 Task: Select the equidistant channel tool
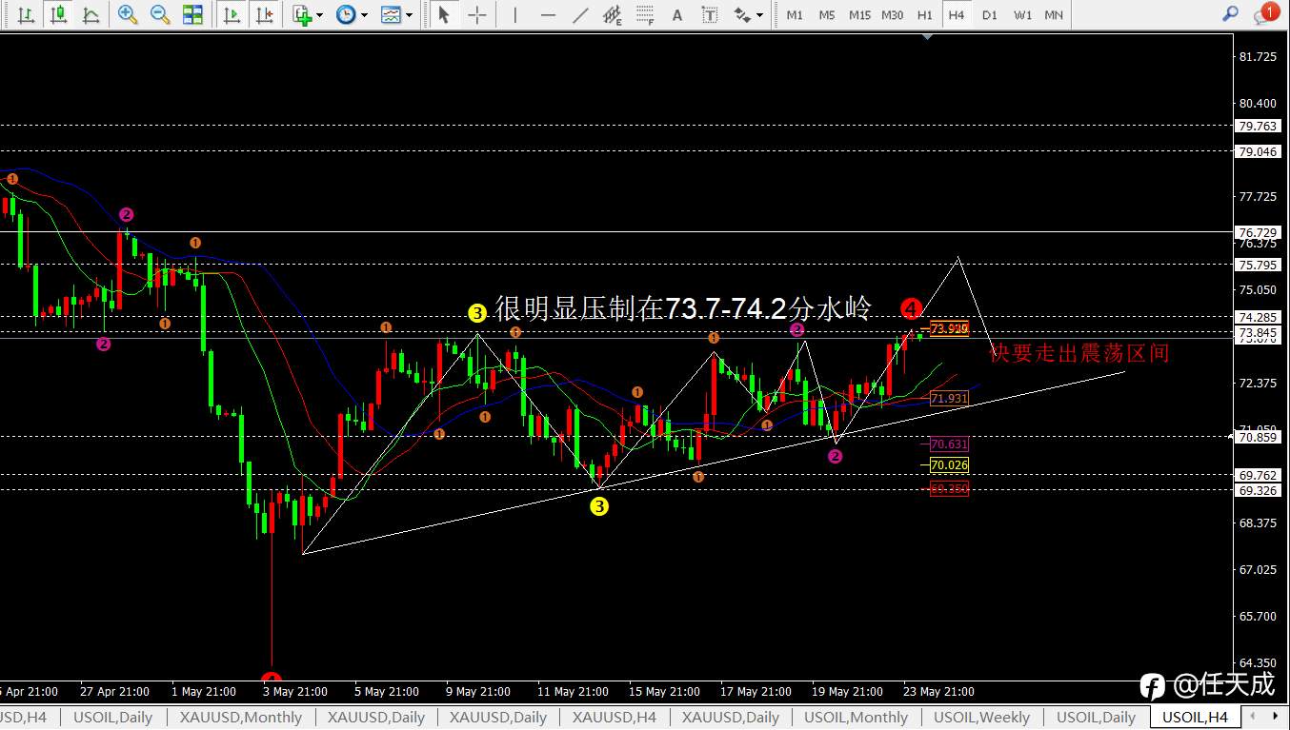613,14
